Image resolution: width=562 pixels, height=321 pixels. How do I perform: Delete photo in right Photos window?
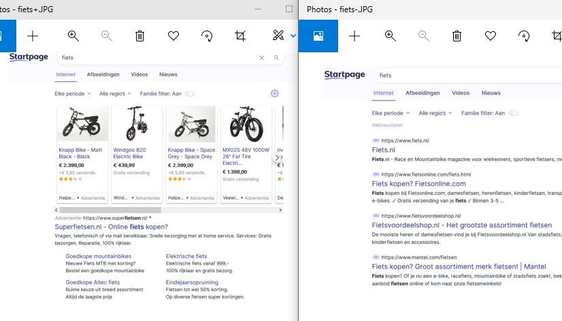coord(457,36)
